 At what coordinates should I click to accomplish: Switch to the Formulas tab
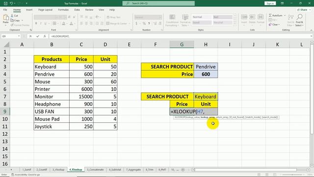click(63, 10)
